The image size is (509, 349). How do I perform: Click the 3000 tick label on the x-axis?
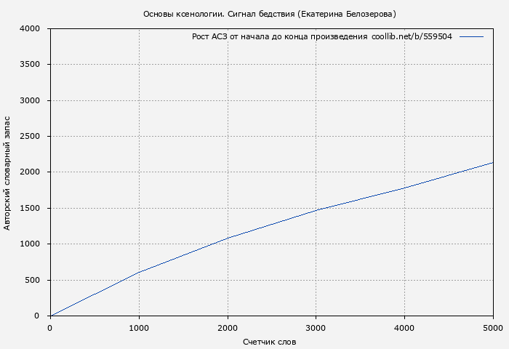coord(316,328)
